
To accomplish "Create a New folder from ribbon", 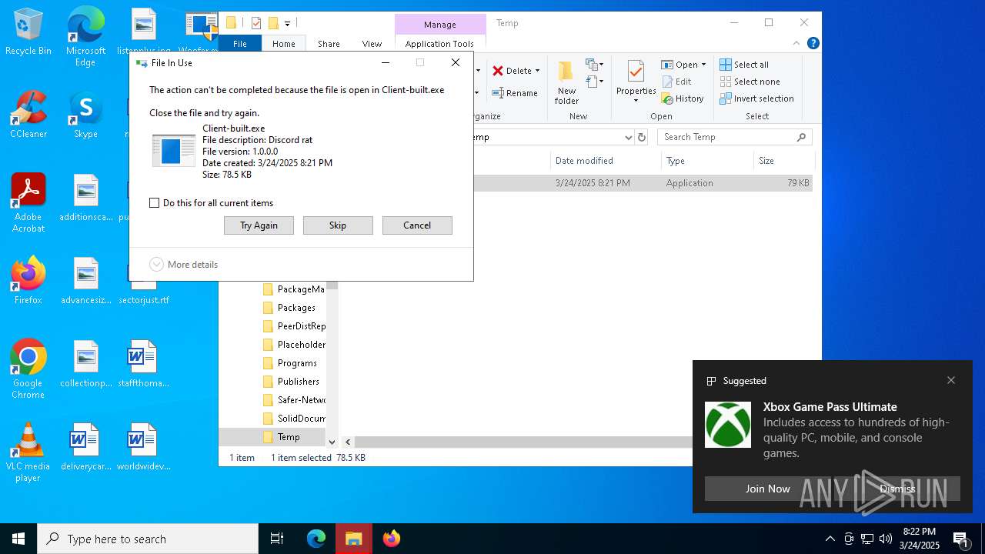I will click(566, 82).
